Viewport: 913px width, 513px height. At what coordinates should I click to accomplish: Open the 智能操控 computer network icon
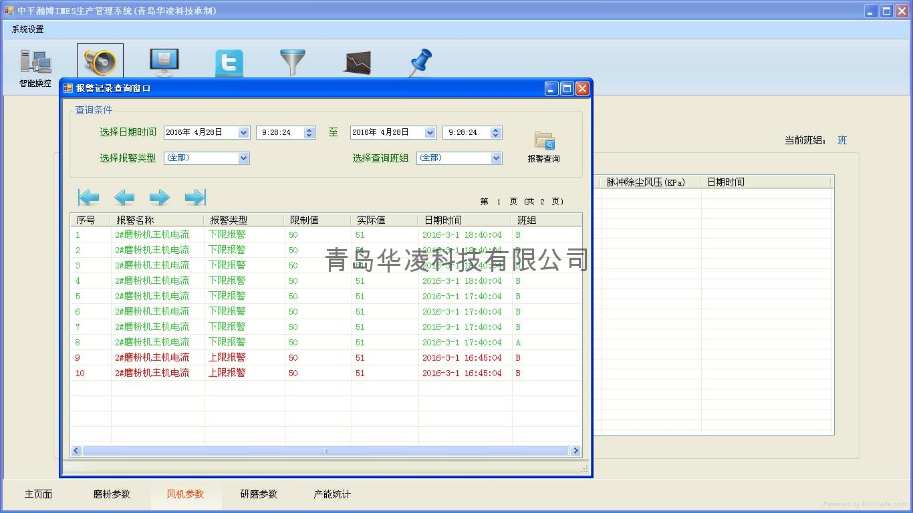point(35,62)
